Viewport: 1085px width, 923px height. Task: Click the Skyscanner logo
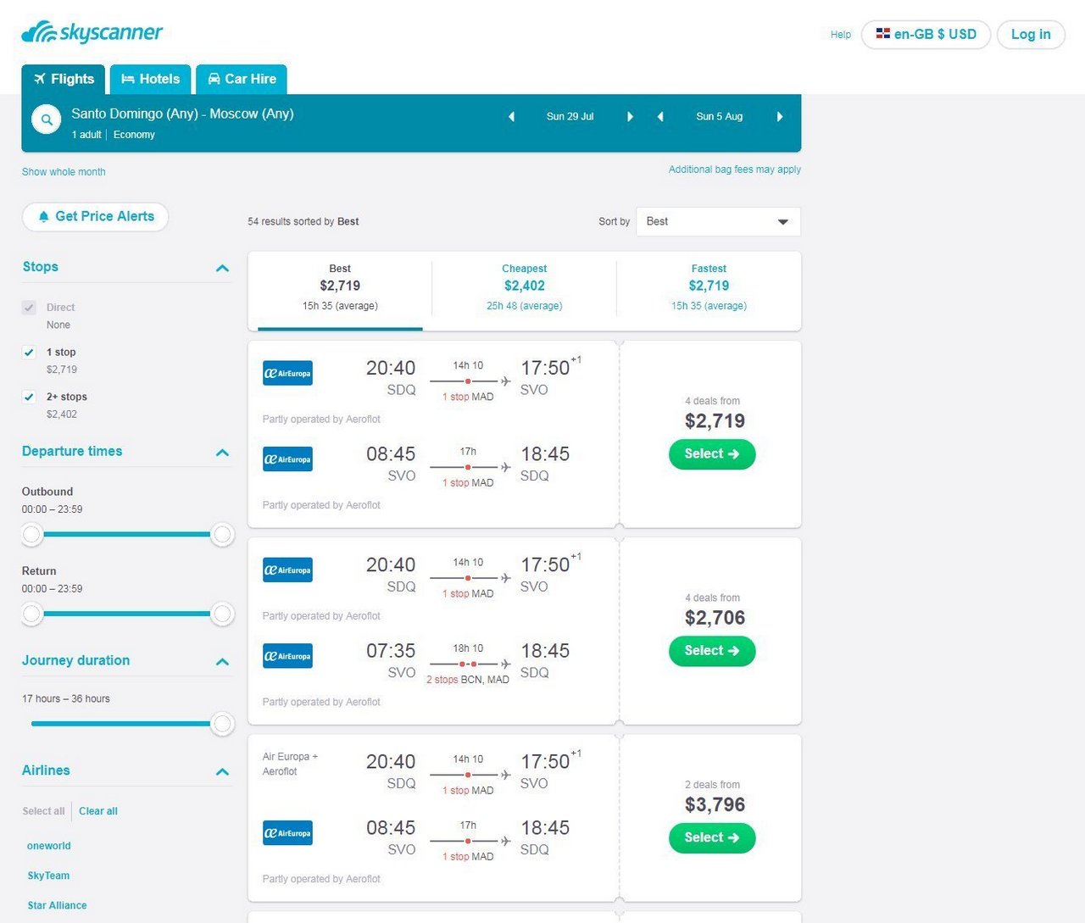tap(92, 32)
